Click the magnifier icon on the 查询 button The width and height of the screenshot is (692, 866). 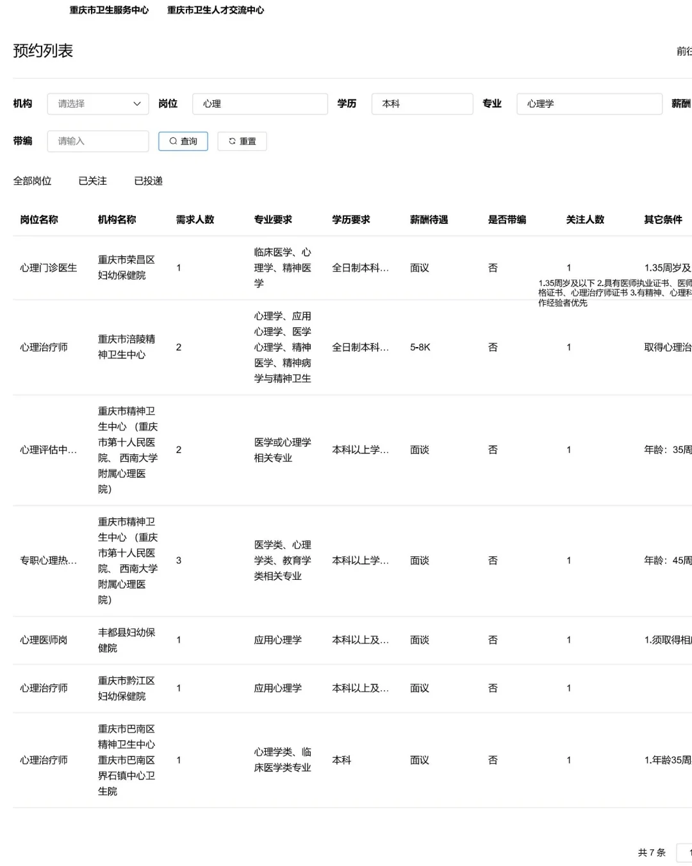pos(172,141)
